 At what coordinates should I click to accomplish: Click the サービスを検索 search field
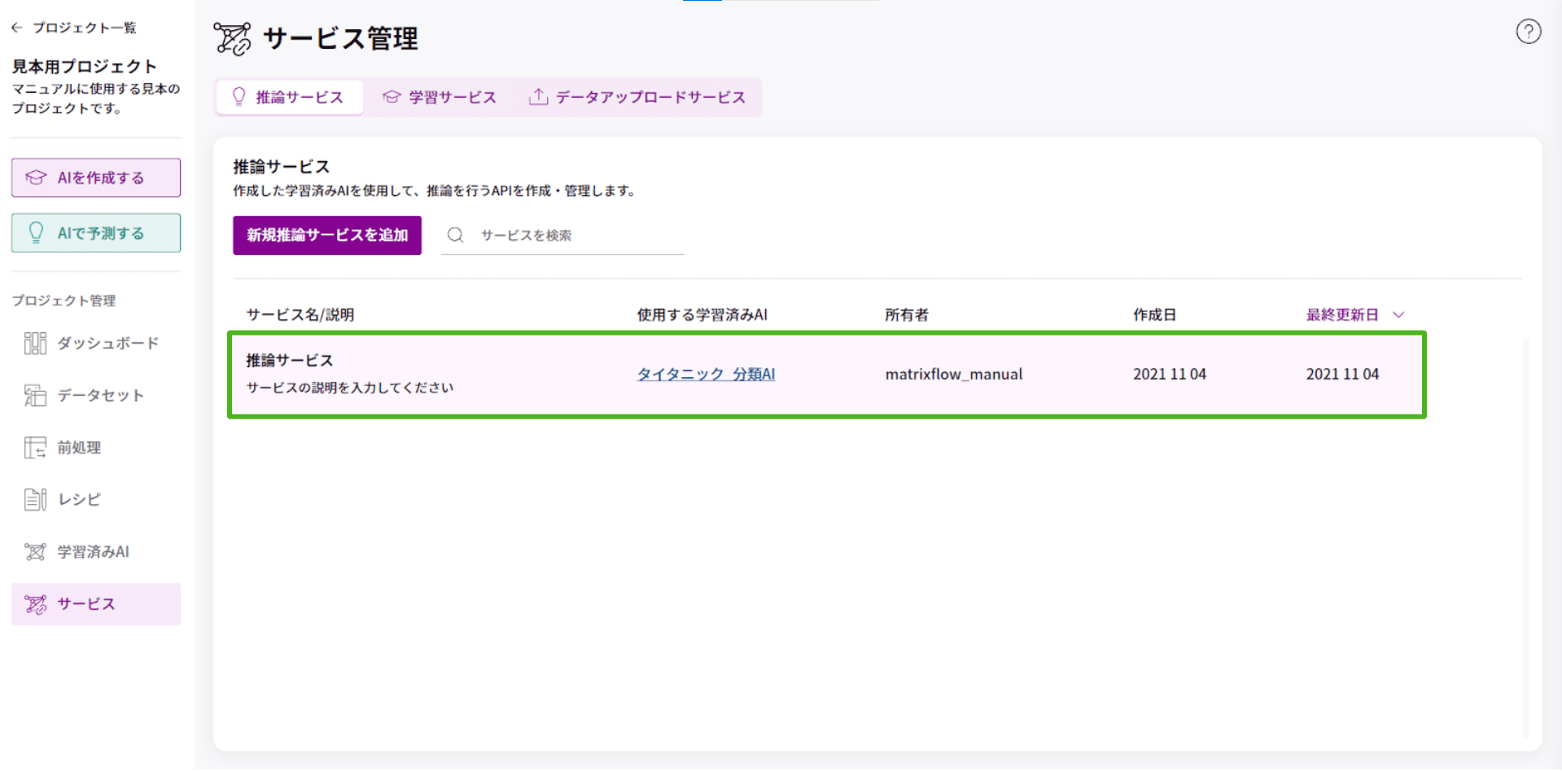tap(562, 235)
